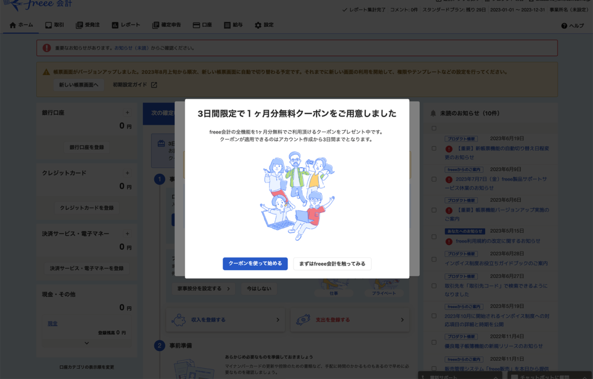Click the 取引 navigation icon
593x379 pixels.
[x=48, y=25]
